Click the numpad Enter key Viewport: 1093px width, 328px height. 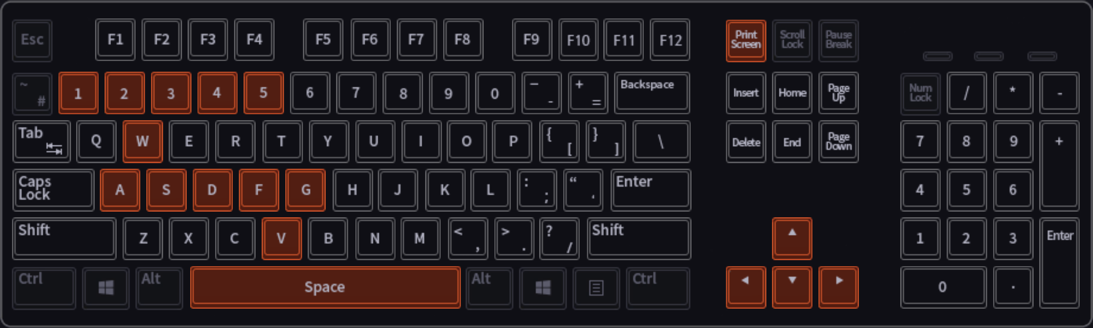[x=1059, y=263]
